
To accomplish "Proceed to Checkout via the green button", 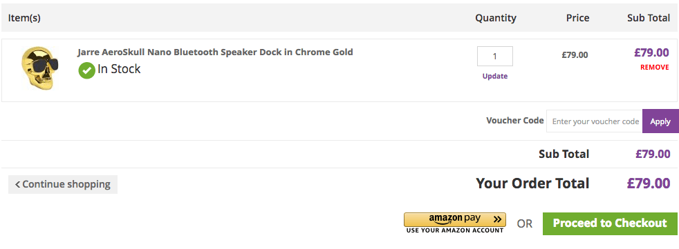I will pos(610,223).
